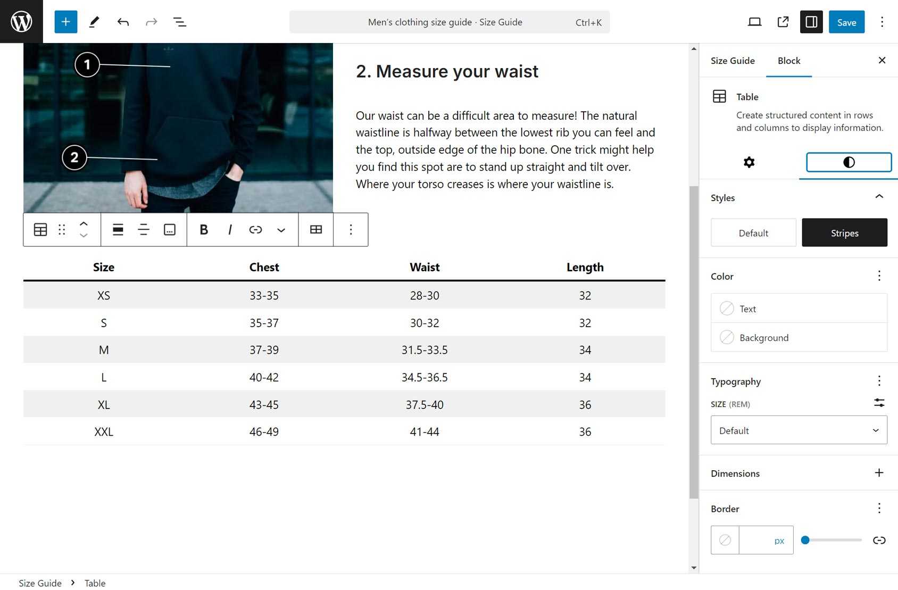Toggle italic formatting
Screen dimensions: 898x590
point(230,230)
